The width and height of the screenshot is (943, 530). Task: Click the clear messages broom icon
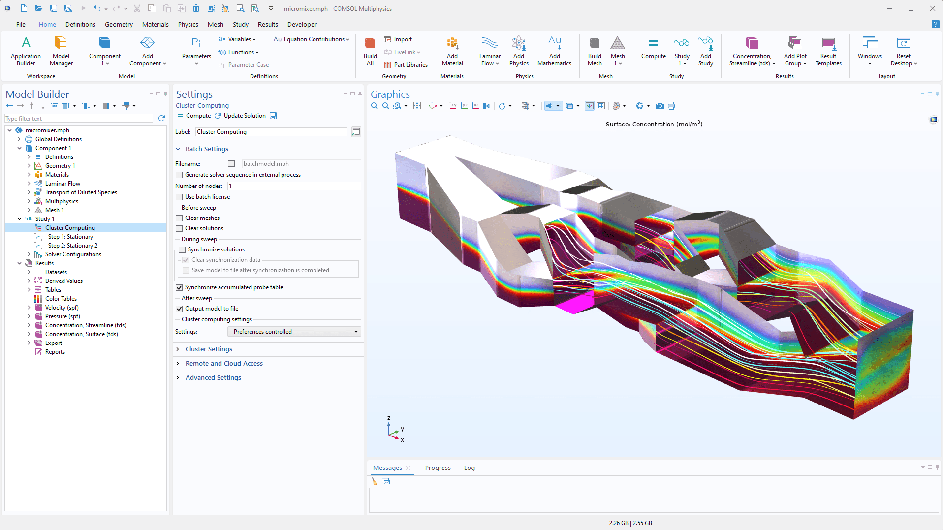coord(375,481)
